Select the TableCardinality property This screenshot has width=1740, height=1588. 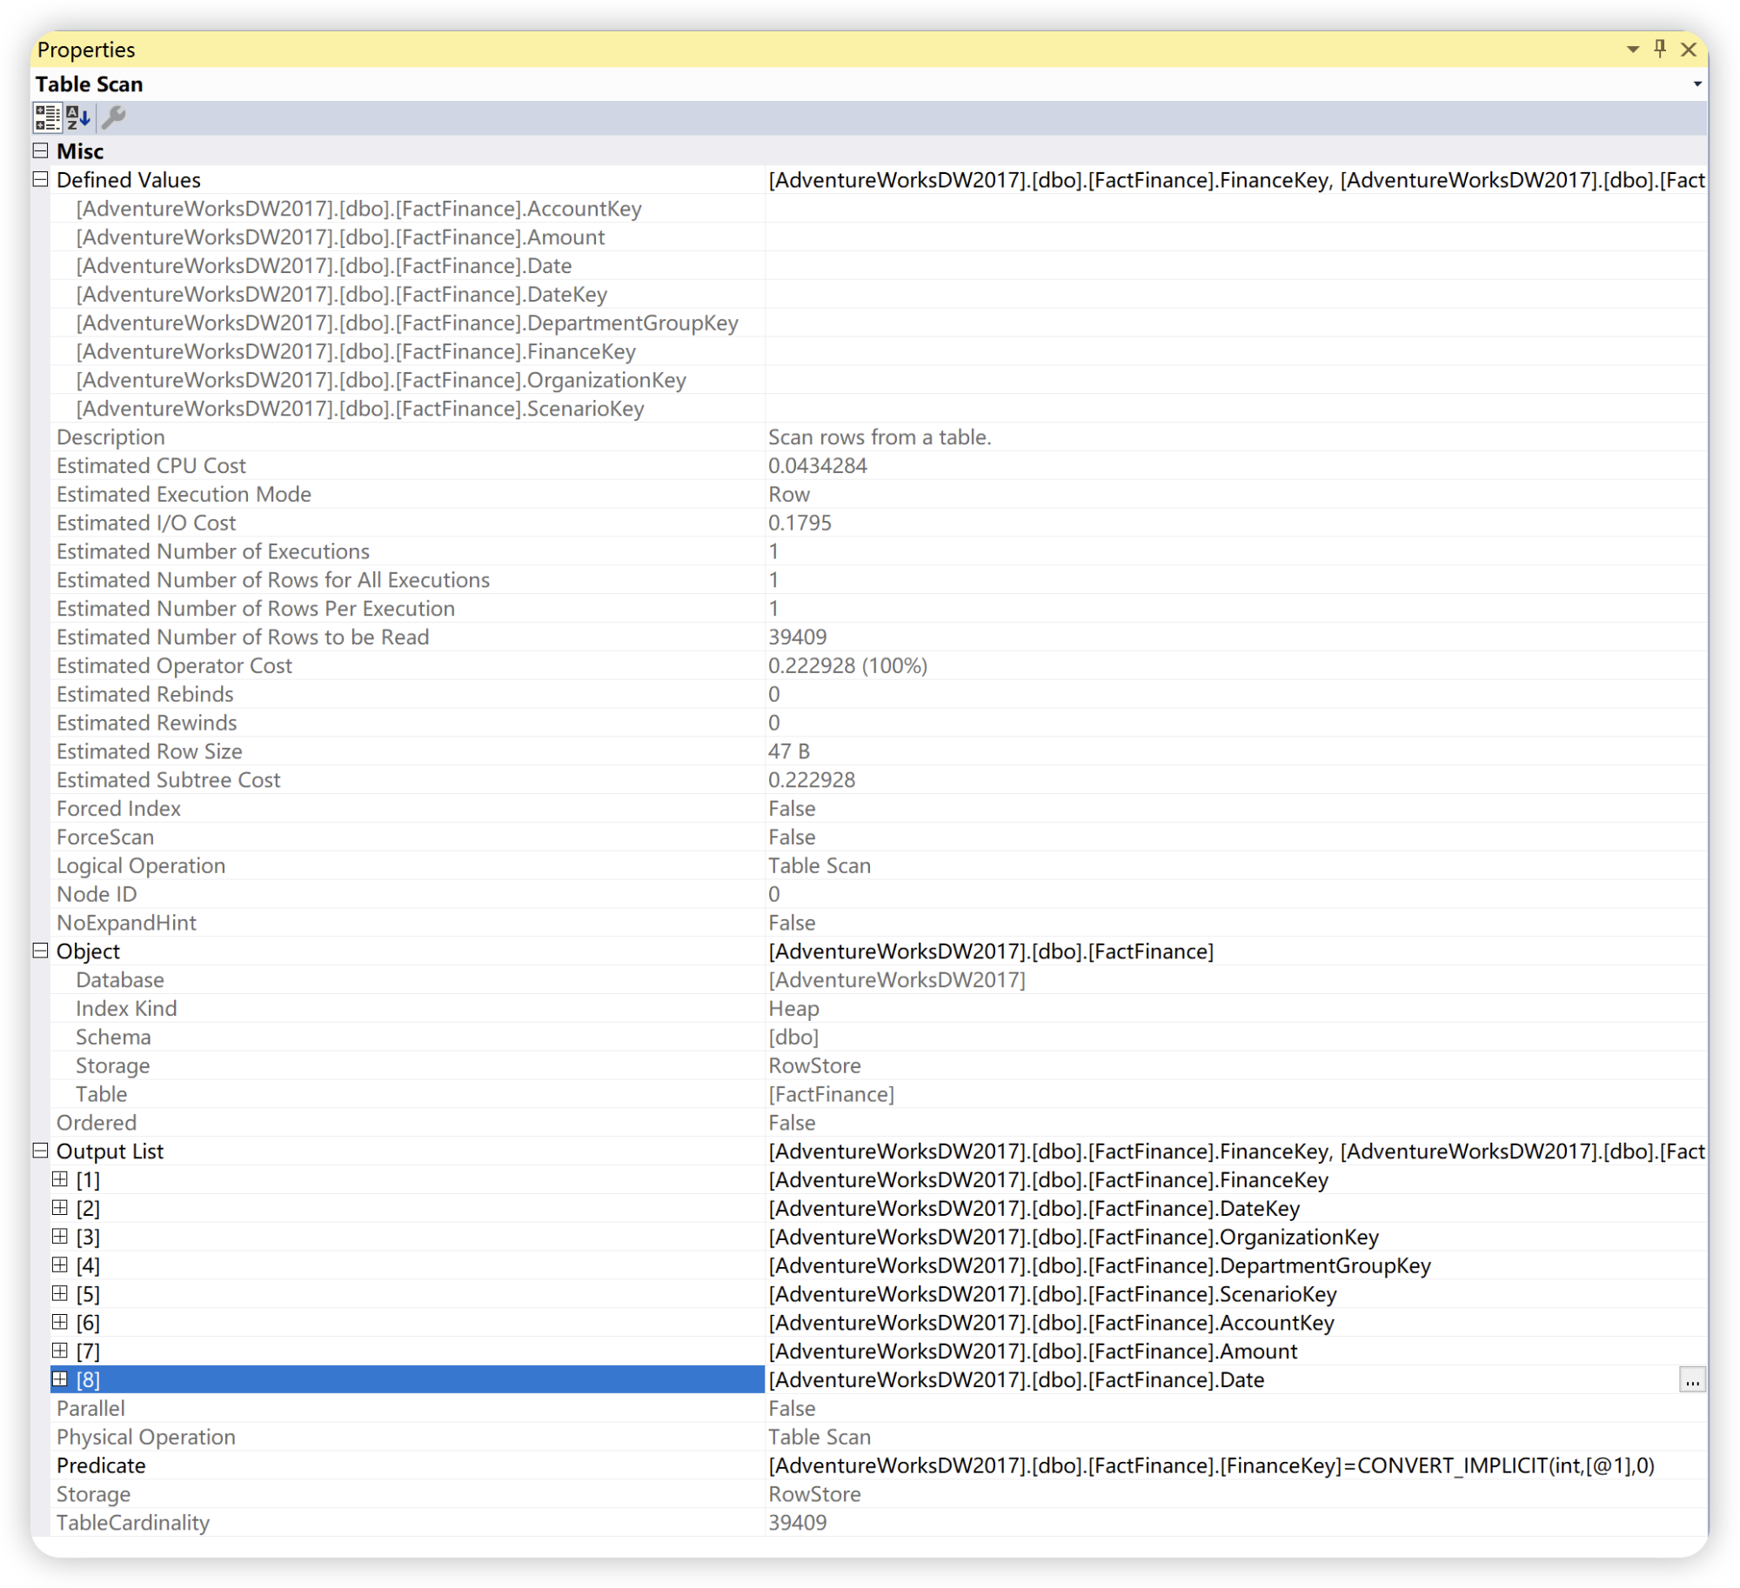pos(133,1523)
